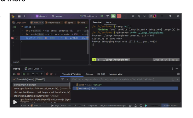Viewport: 193px width, 118px height.
Task: Click Step Into in the debug toolbar
Action: [x=37, y=74]
